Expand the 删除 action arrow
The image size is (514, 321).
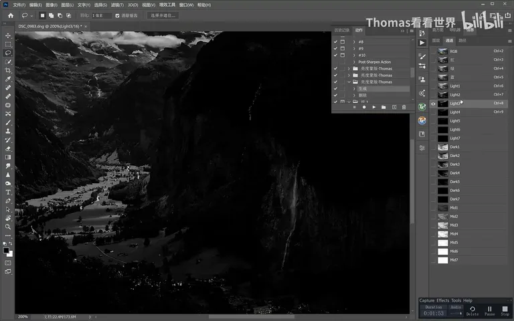click(354, 96)
